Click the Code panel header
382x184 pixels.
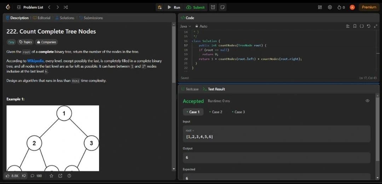tap(187, 18)
